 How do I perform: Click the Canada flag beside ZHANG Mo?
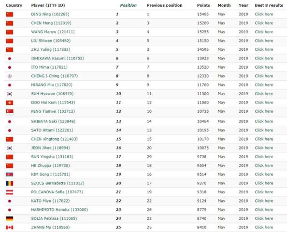click(10, 228)
